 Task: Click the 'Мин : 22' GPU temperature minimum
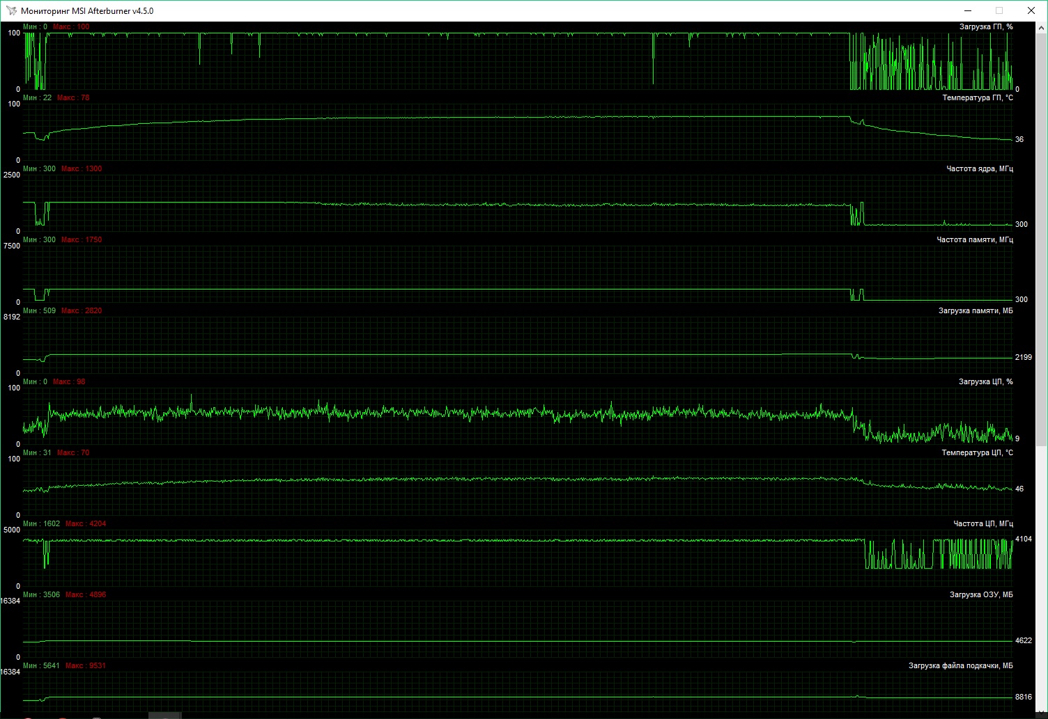point(37,97)
